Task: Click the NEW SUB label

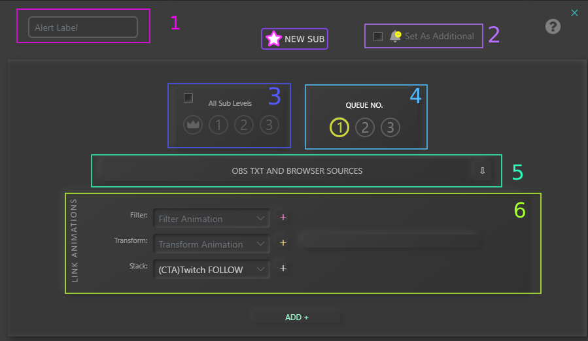Action: (304, 39)
